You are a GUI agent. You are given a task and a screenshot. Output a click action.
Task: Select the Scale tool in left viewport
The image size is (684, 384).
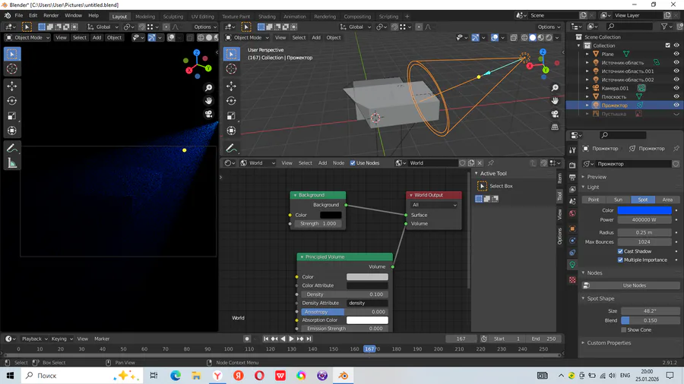tap(11, 116)
